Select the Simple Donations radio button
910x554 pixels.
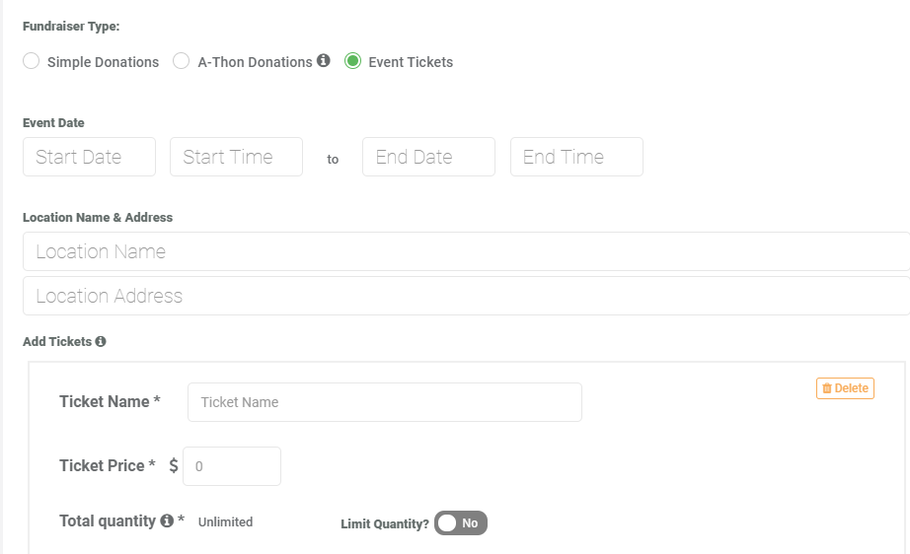32,61
